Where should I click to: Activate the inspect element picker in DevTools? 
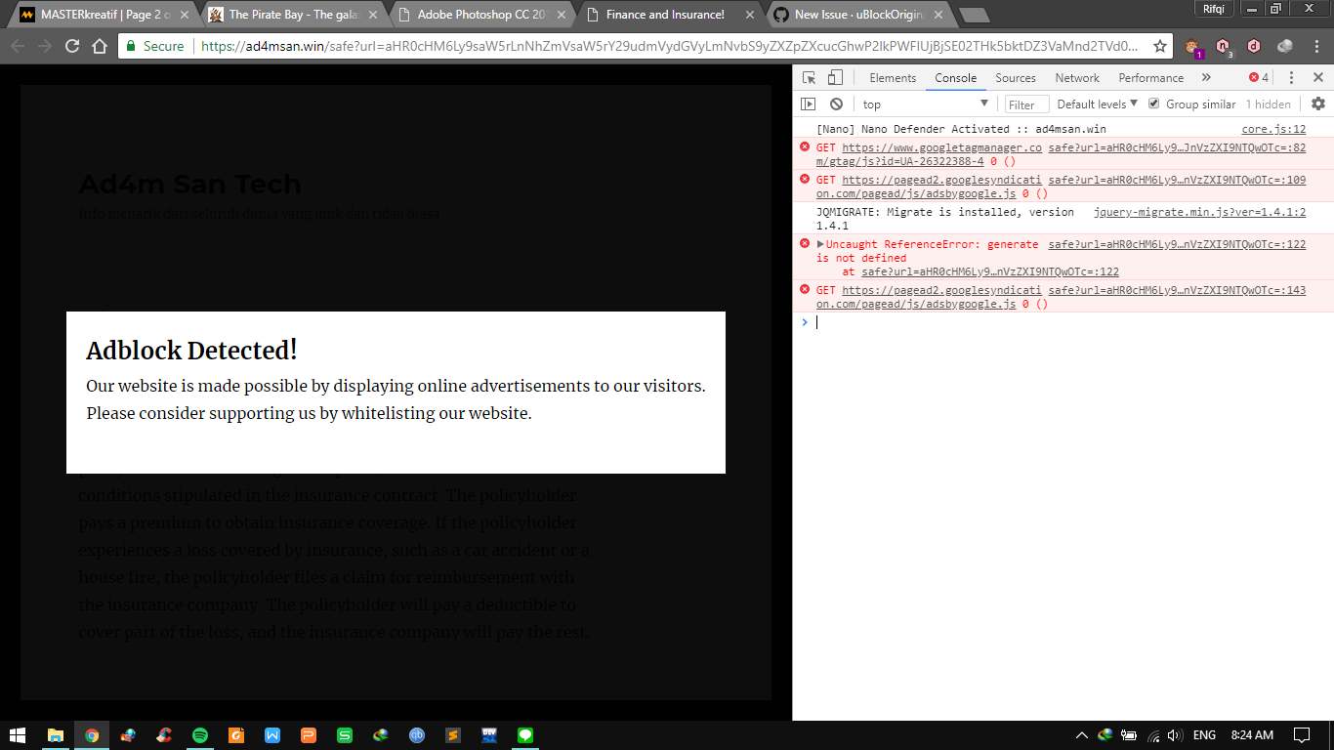(x=809, y=78)
